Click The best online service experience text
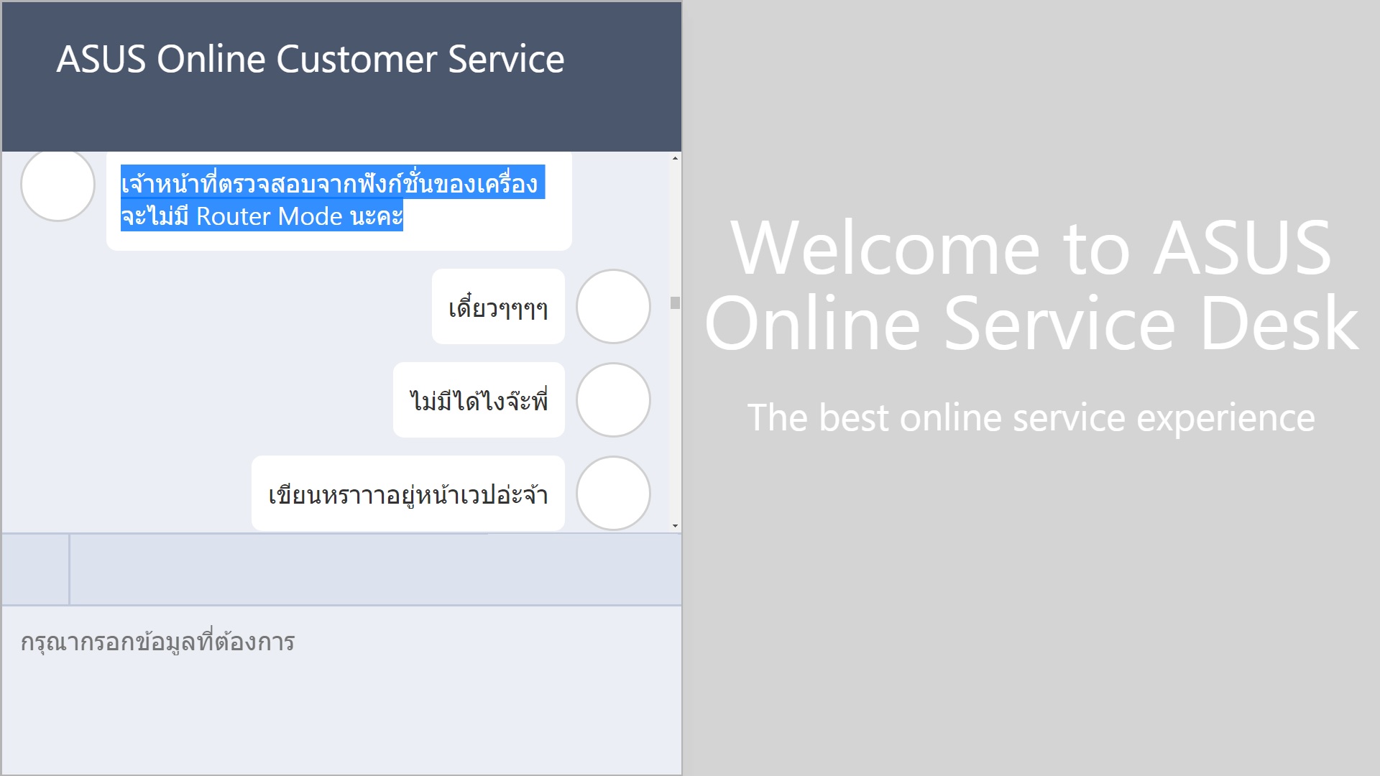 pos(1031,417)
